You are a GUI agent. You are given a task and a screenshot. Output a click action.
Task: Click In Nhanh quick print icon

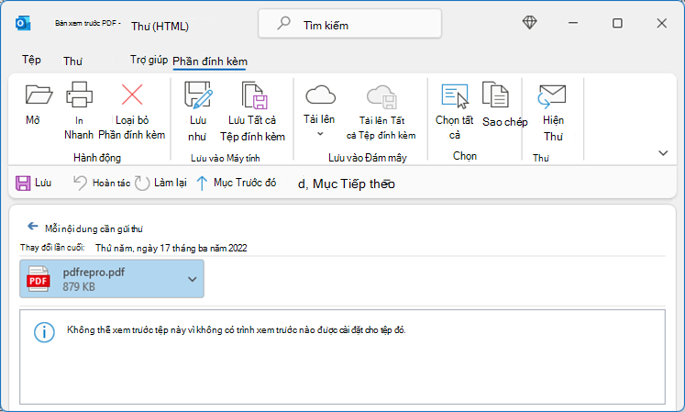79,95
